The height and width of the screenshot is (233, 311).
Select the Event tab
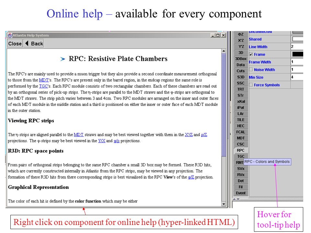[x=241, y=193]
